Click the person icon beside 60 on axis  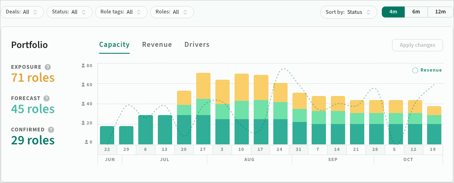83,85
